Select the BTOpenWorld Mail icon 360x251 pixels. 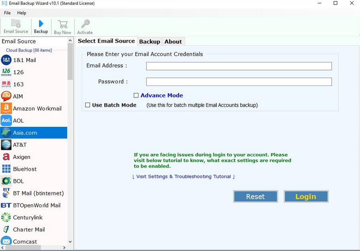(x=6, y=205)
